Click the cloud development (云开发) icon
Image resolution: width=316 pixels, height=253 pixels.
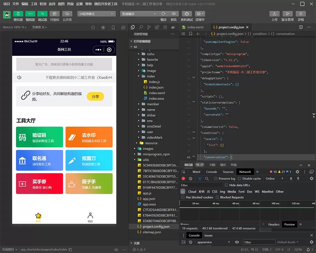point(67,14)
